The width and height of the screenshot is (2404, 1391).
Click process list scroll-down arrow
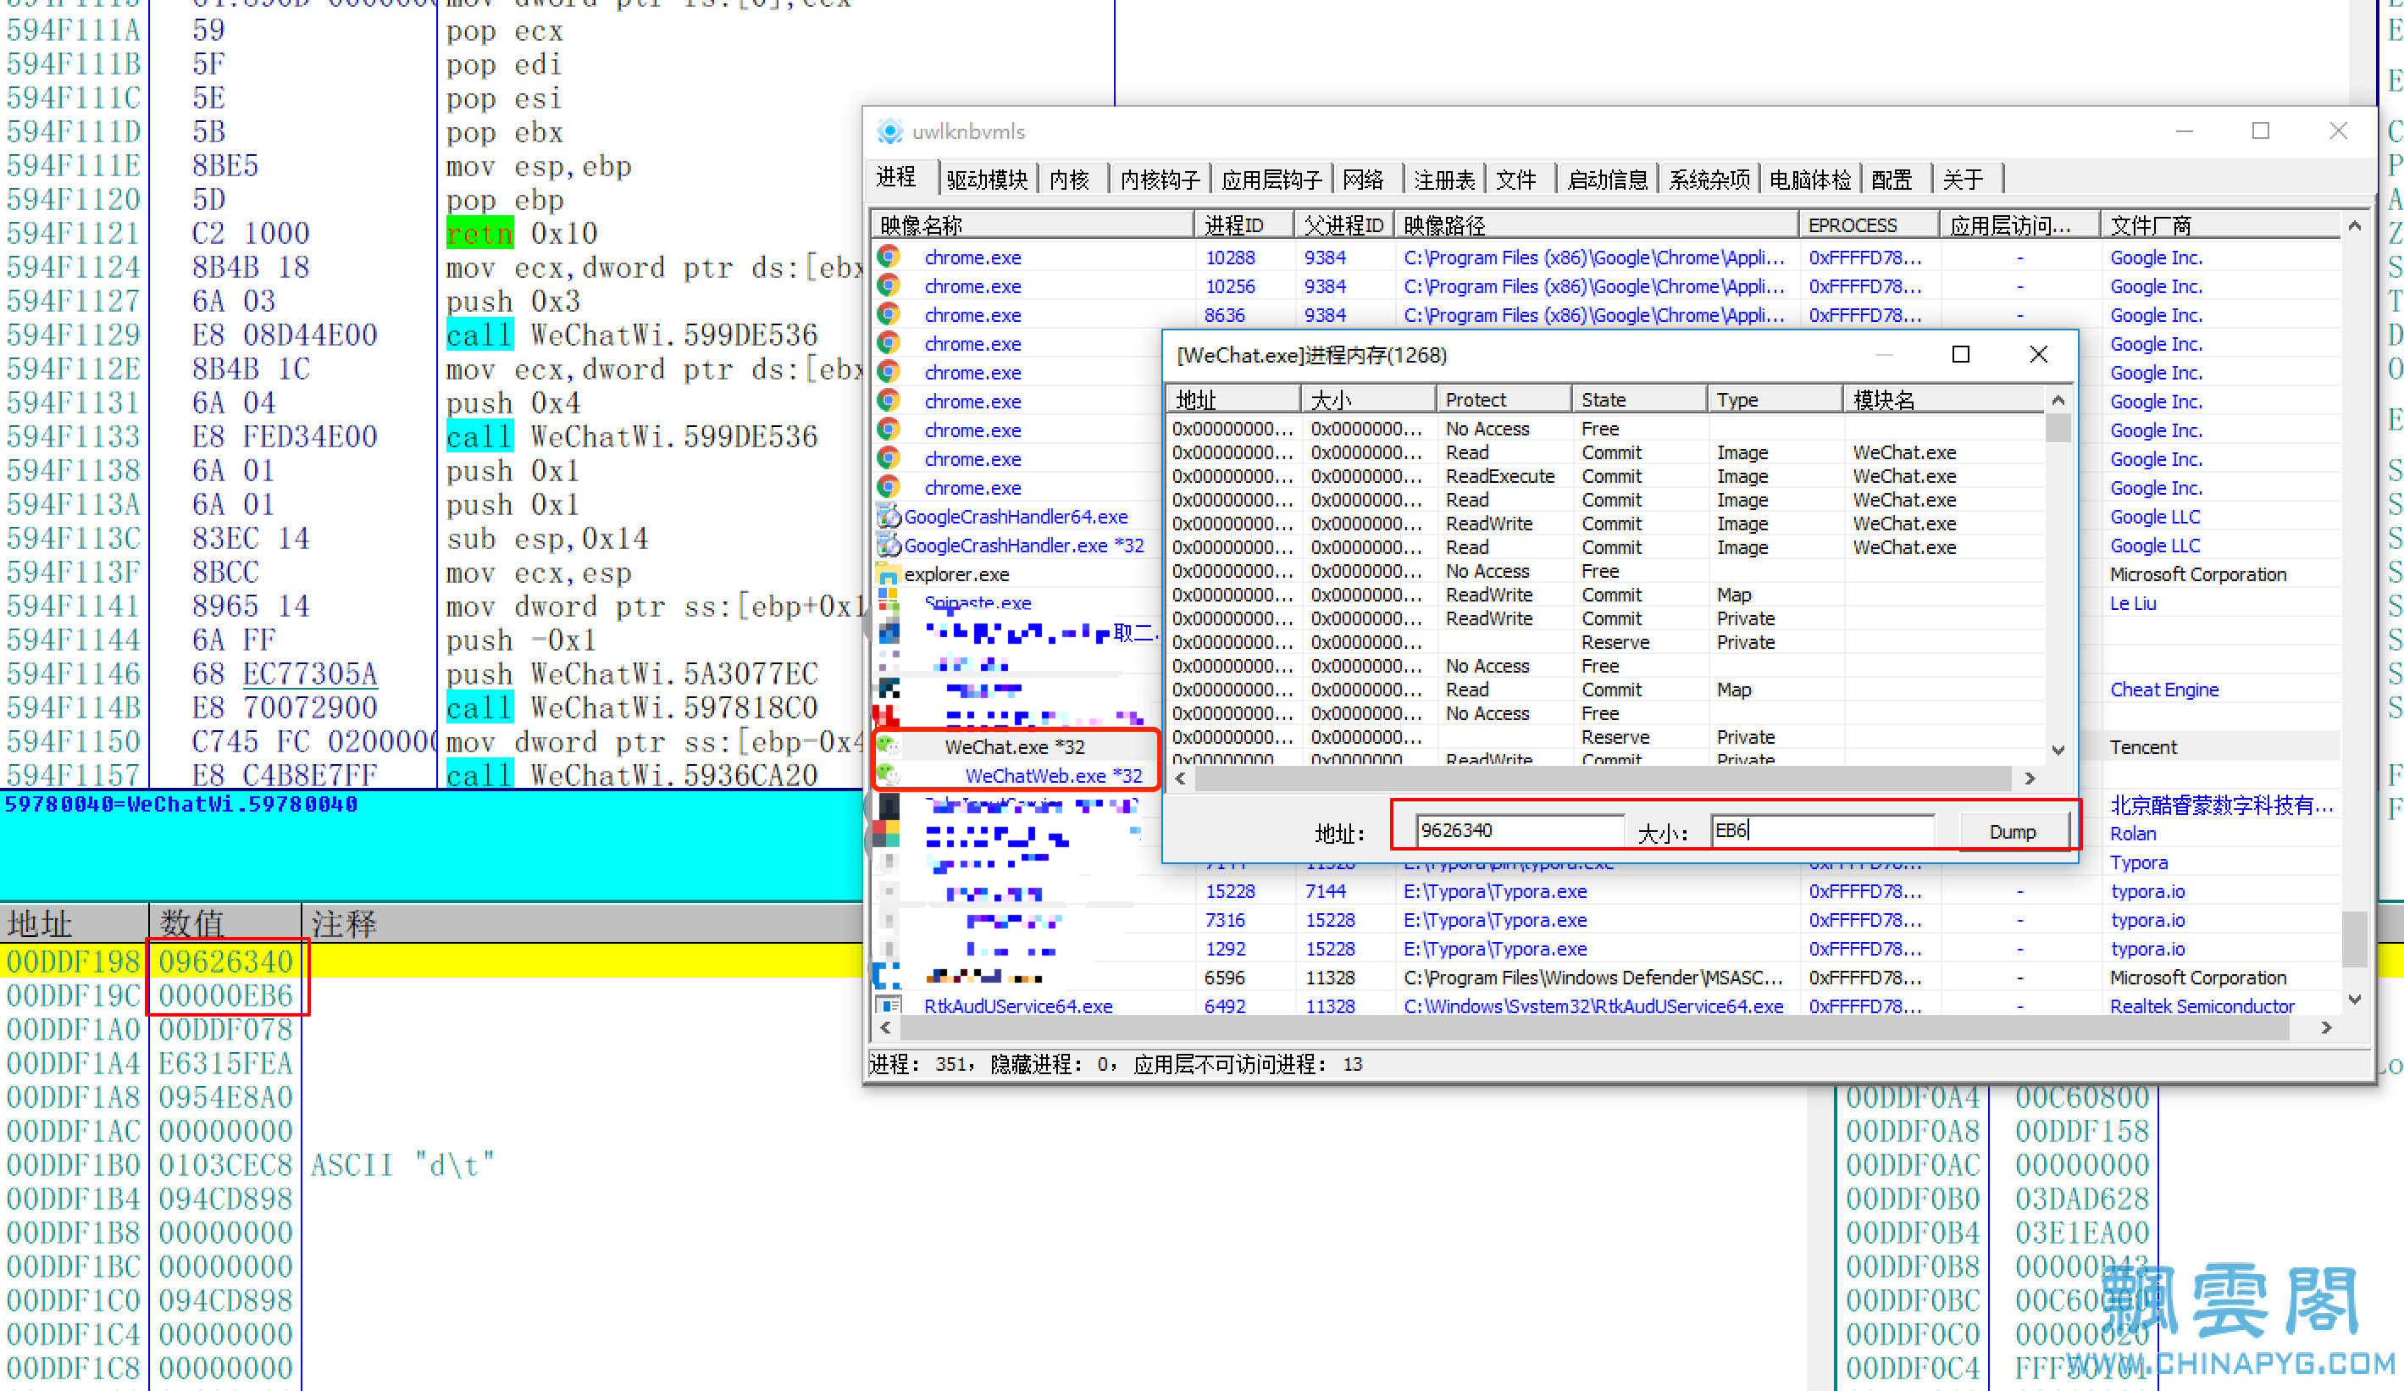pyautogui.click(x=2353, y=999)
